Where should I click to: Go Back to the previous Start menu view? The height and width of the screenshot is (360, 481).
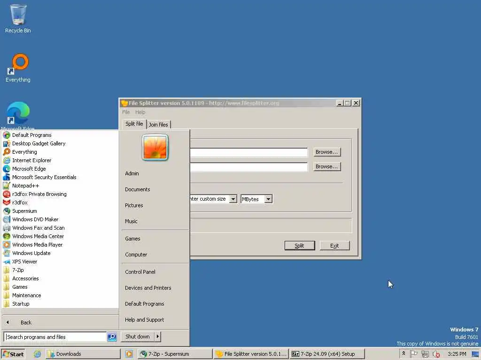[x=26, y=322]
